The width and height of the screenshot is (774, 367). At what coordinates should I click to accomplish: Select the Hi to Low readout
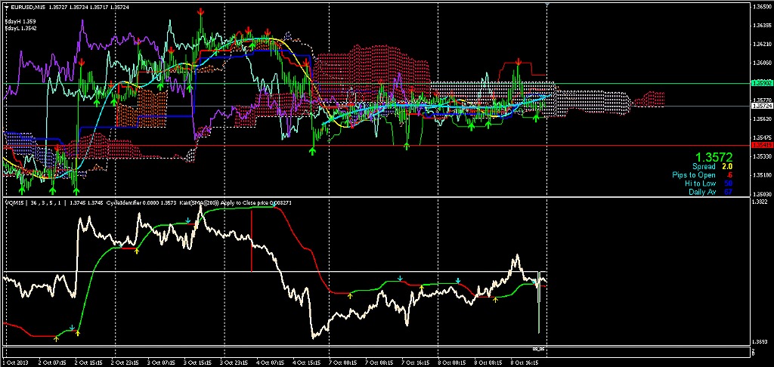pos(708,183)
